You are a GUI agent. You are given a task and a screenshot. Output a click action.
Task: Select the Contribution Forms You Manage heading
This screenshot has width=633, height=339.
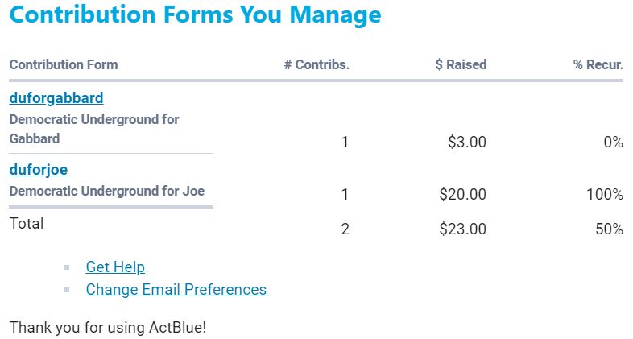(x=196, y=15)
